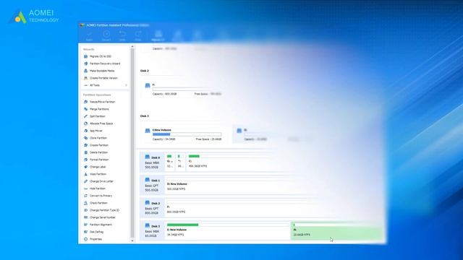The height and width of the screenshot is (260, 463).
Task: Select Disk 3 Basic MBR header
Action: tap(153, 231)
